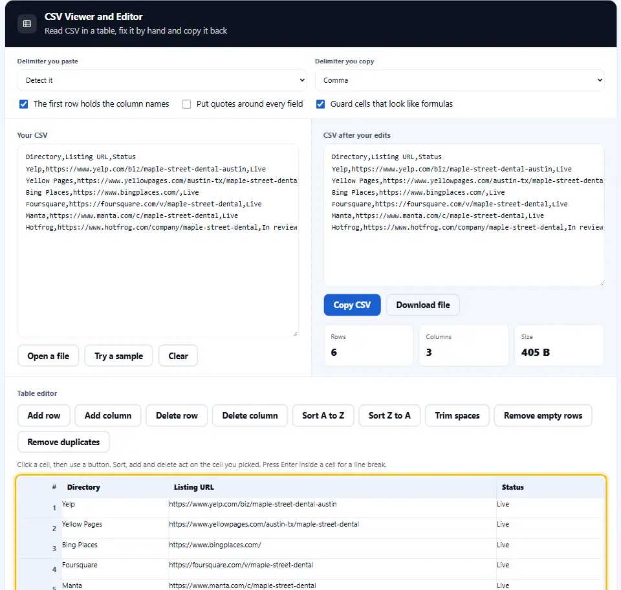The height and width of the screenshot is (590, 621).
Task: Toggle first row holds column names checkbox
Action: 24,104
